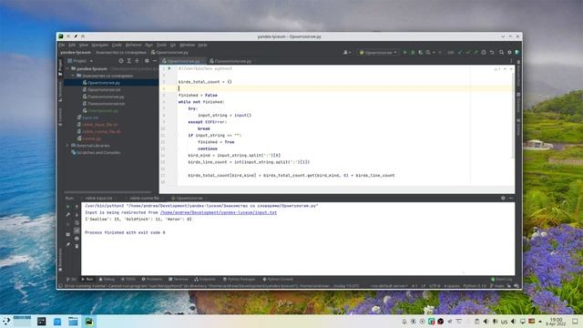Select Орнитология.py in the project tree
The image size is (583, 328).
pyautogui.click(x=103, y=83)
